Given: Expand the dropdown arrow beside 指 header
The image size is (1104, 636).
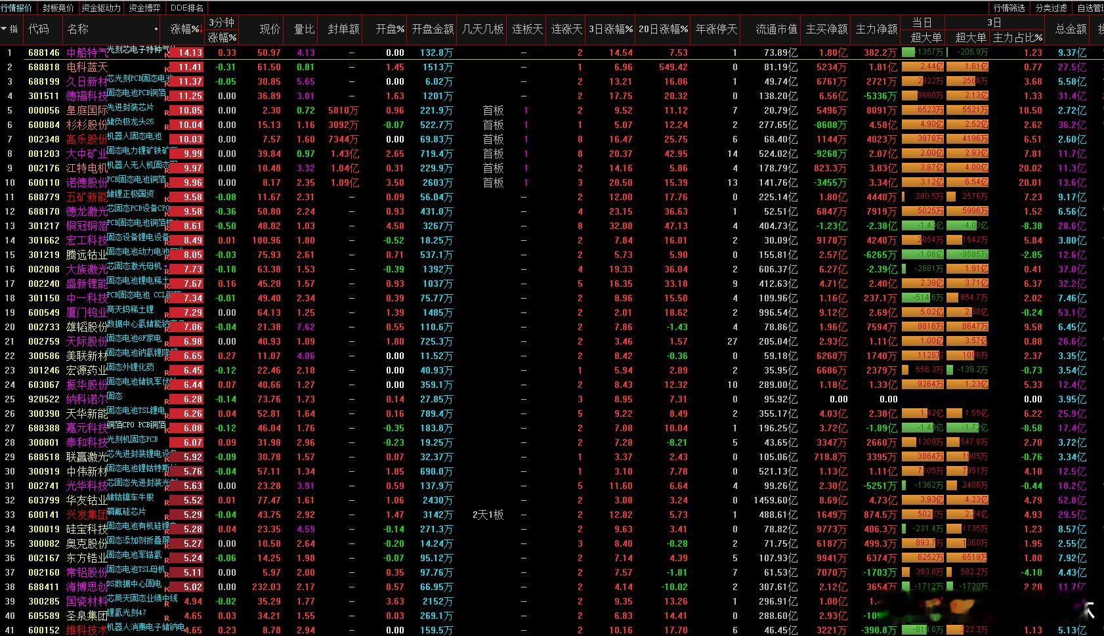Looking at the screenshot, I should pyautogui.click(x=5, y=30).
